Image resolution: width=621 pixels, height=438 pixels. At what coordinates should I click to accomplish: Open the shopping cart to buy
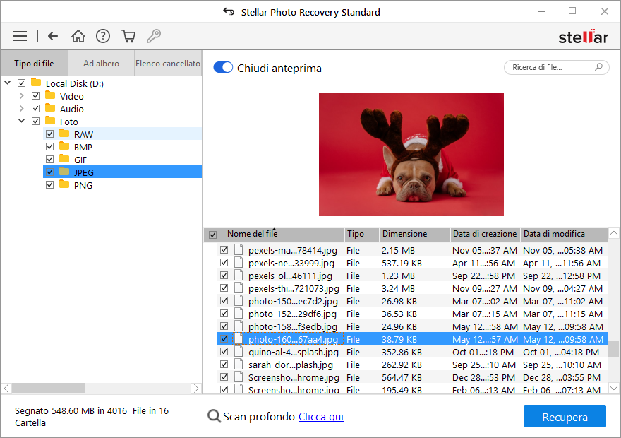click(128, 36)
